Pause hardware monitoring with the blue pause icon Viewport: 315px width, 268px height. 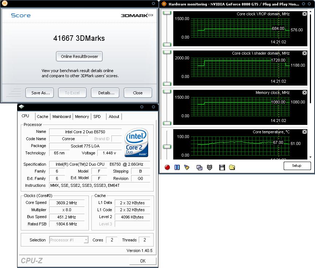pos(177,167)
